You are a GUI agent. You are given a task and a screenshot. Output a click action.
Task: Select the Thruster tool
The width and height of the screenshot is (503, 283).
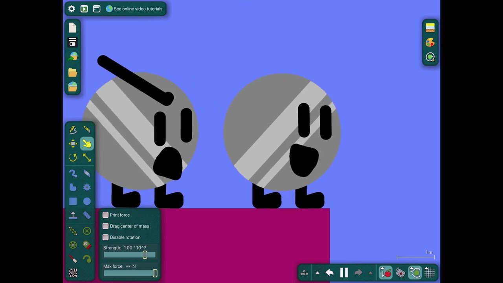[x=87, y=245]
